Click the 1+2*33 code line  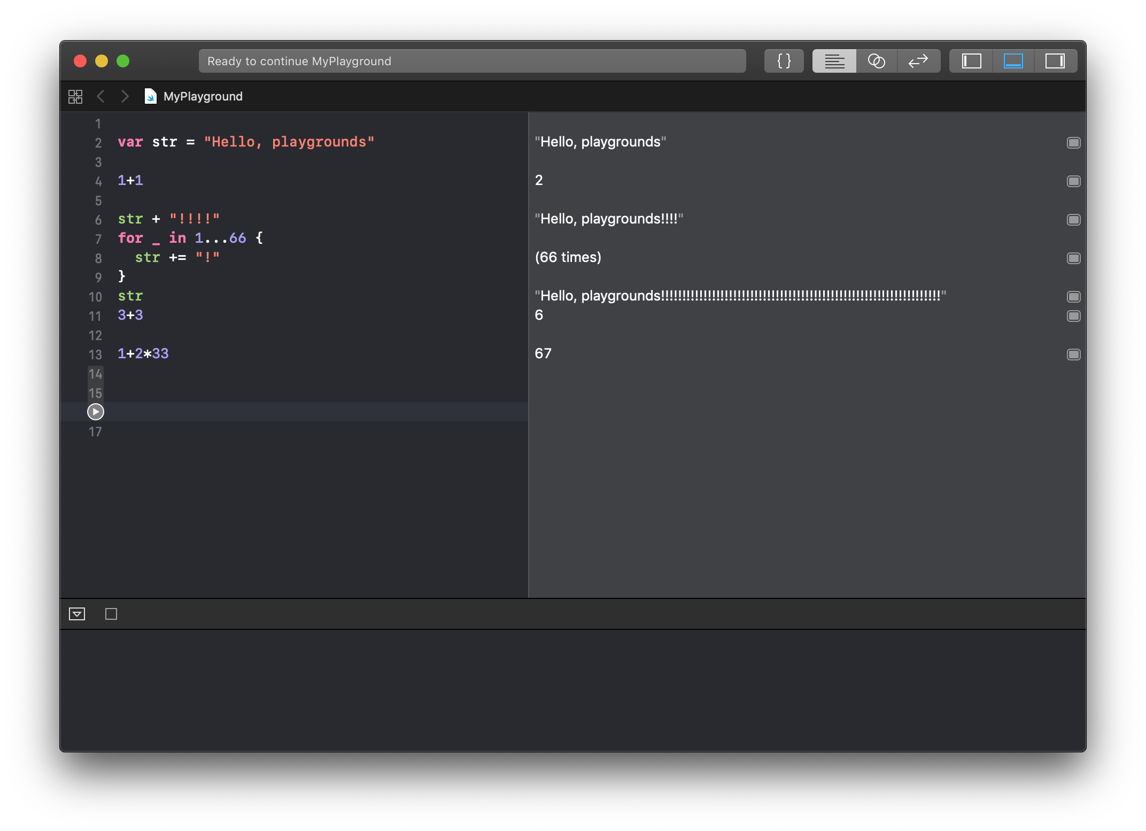(x=143, y=354)
